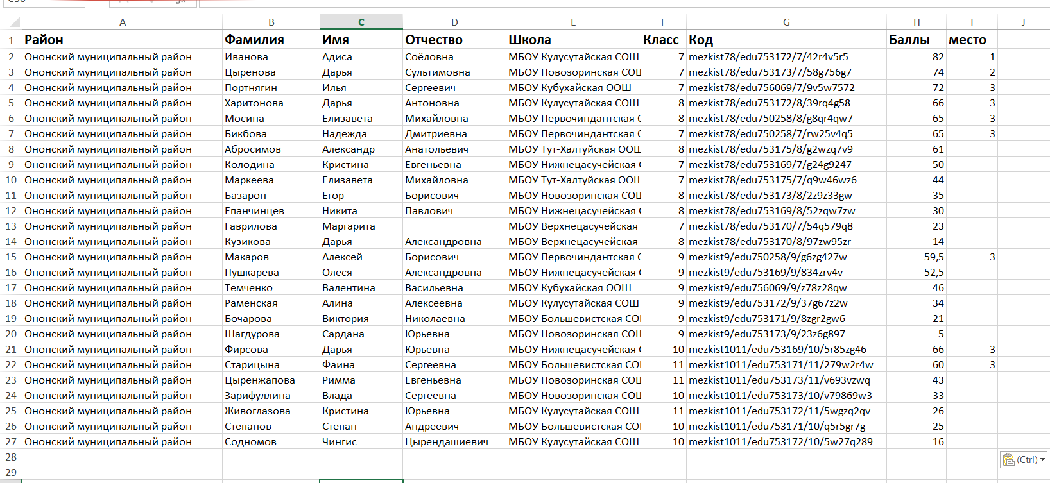Select code cell 'mezkist1011/edu753171/11/279w2r4w'
The image size is (1050, 483).
click(x=786, y=364)
